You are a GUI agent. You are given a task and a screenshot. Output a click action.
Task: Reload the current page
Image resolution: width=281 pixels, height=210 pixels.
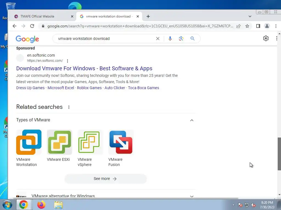32,26
